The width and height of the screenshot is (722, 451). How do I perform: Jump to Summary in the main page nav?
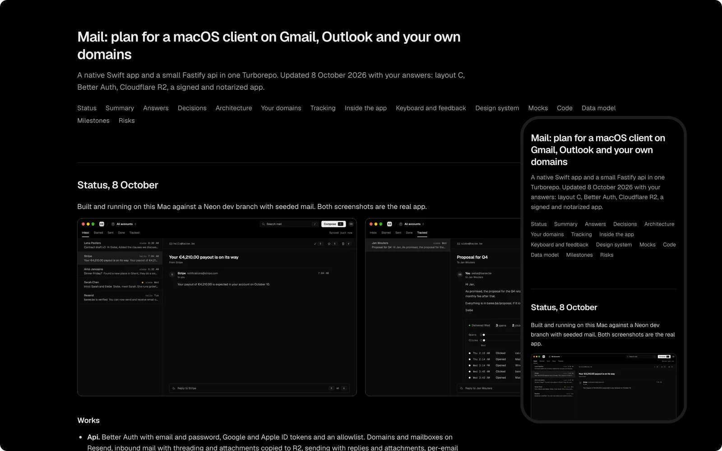(x=120, y=108)
